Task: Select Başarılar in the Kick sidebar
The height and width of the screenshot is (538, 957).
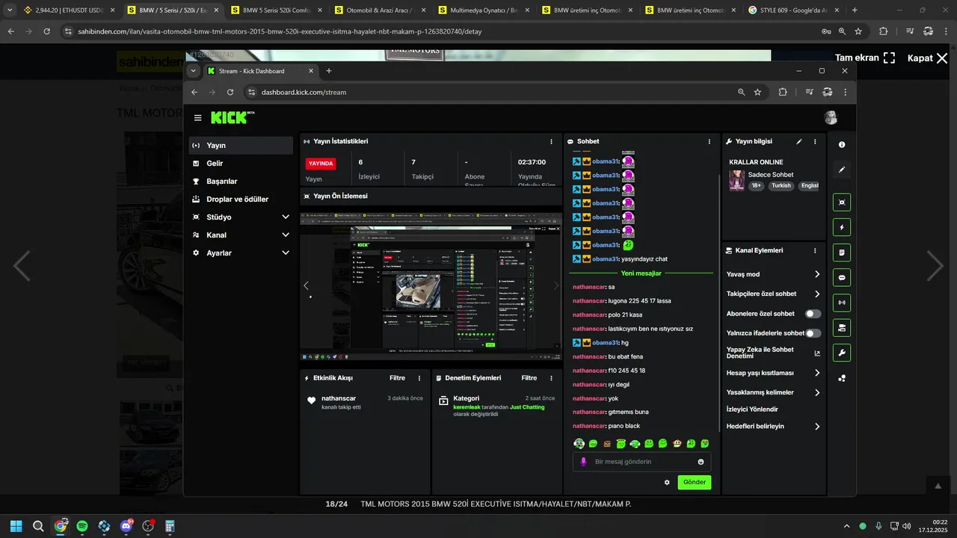Action: (240, 181)
